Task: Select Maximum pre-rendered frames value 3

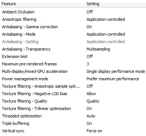Action: click(x=88, y=64)
